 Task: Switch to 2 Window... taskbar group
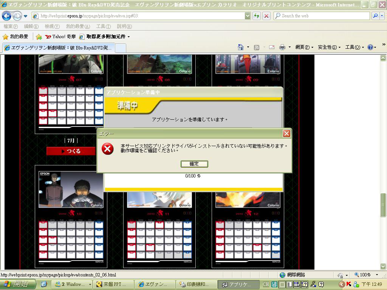(x=71, y=284)
